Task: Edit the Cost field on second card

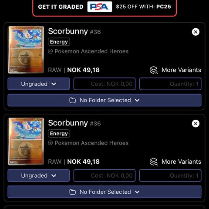Action: point(104,175)
